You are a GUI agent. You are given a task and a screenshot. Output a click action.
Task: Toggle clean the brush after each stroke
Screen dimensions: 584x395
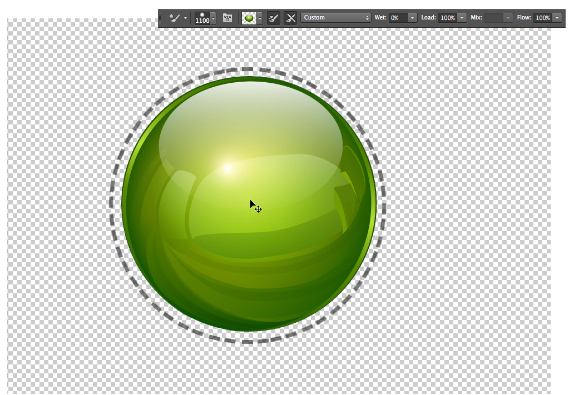[x=290, y=18]
